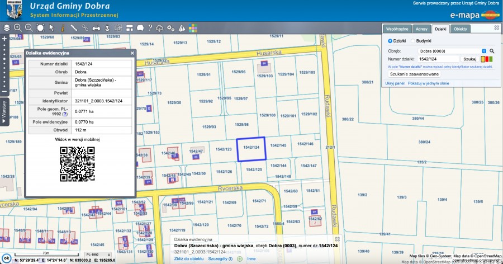503x264 pixels.
Task: Open the map layers tool
Action: click(x=7, y=27)
